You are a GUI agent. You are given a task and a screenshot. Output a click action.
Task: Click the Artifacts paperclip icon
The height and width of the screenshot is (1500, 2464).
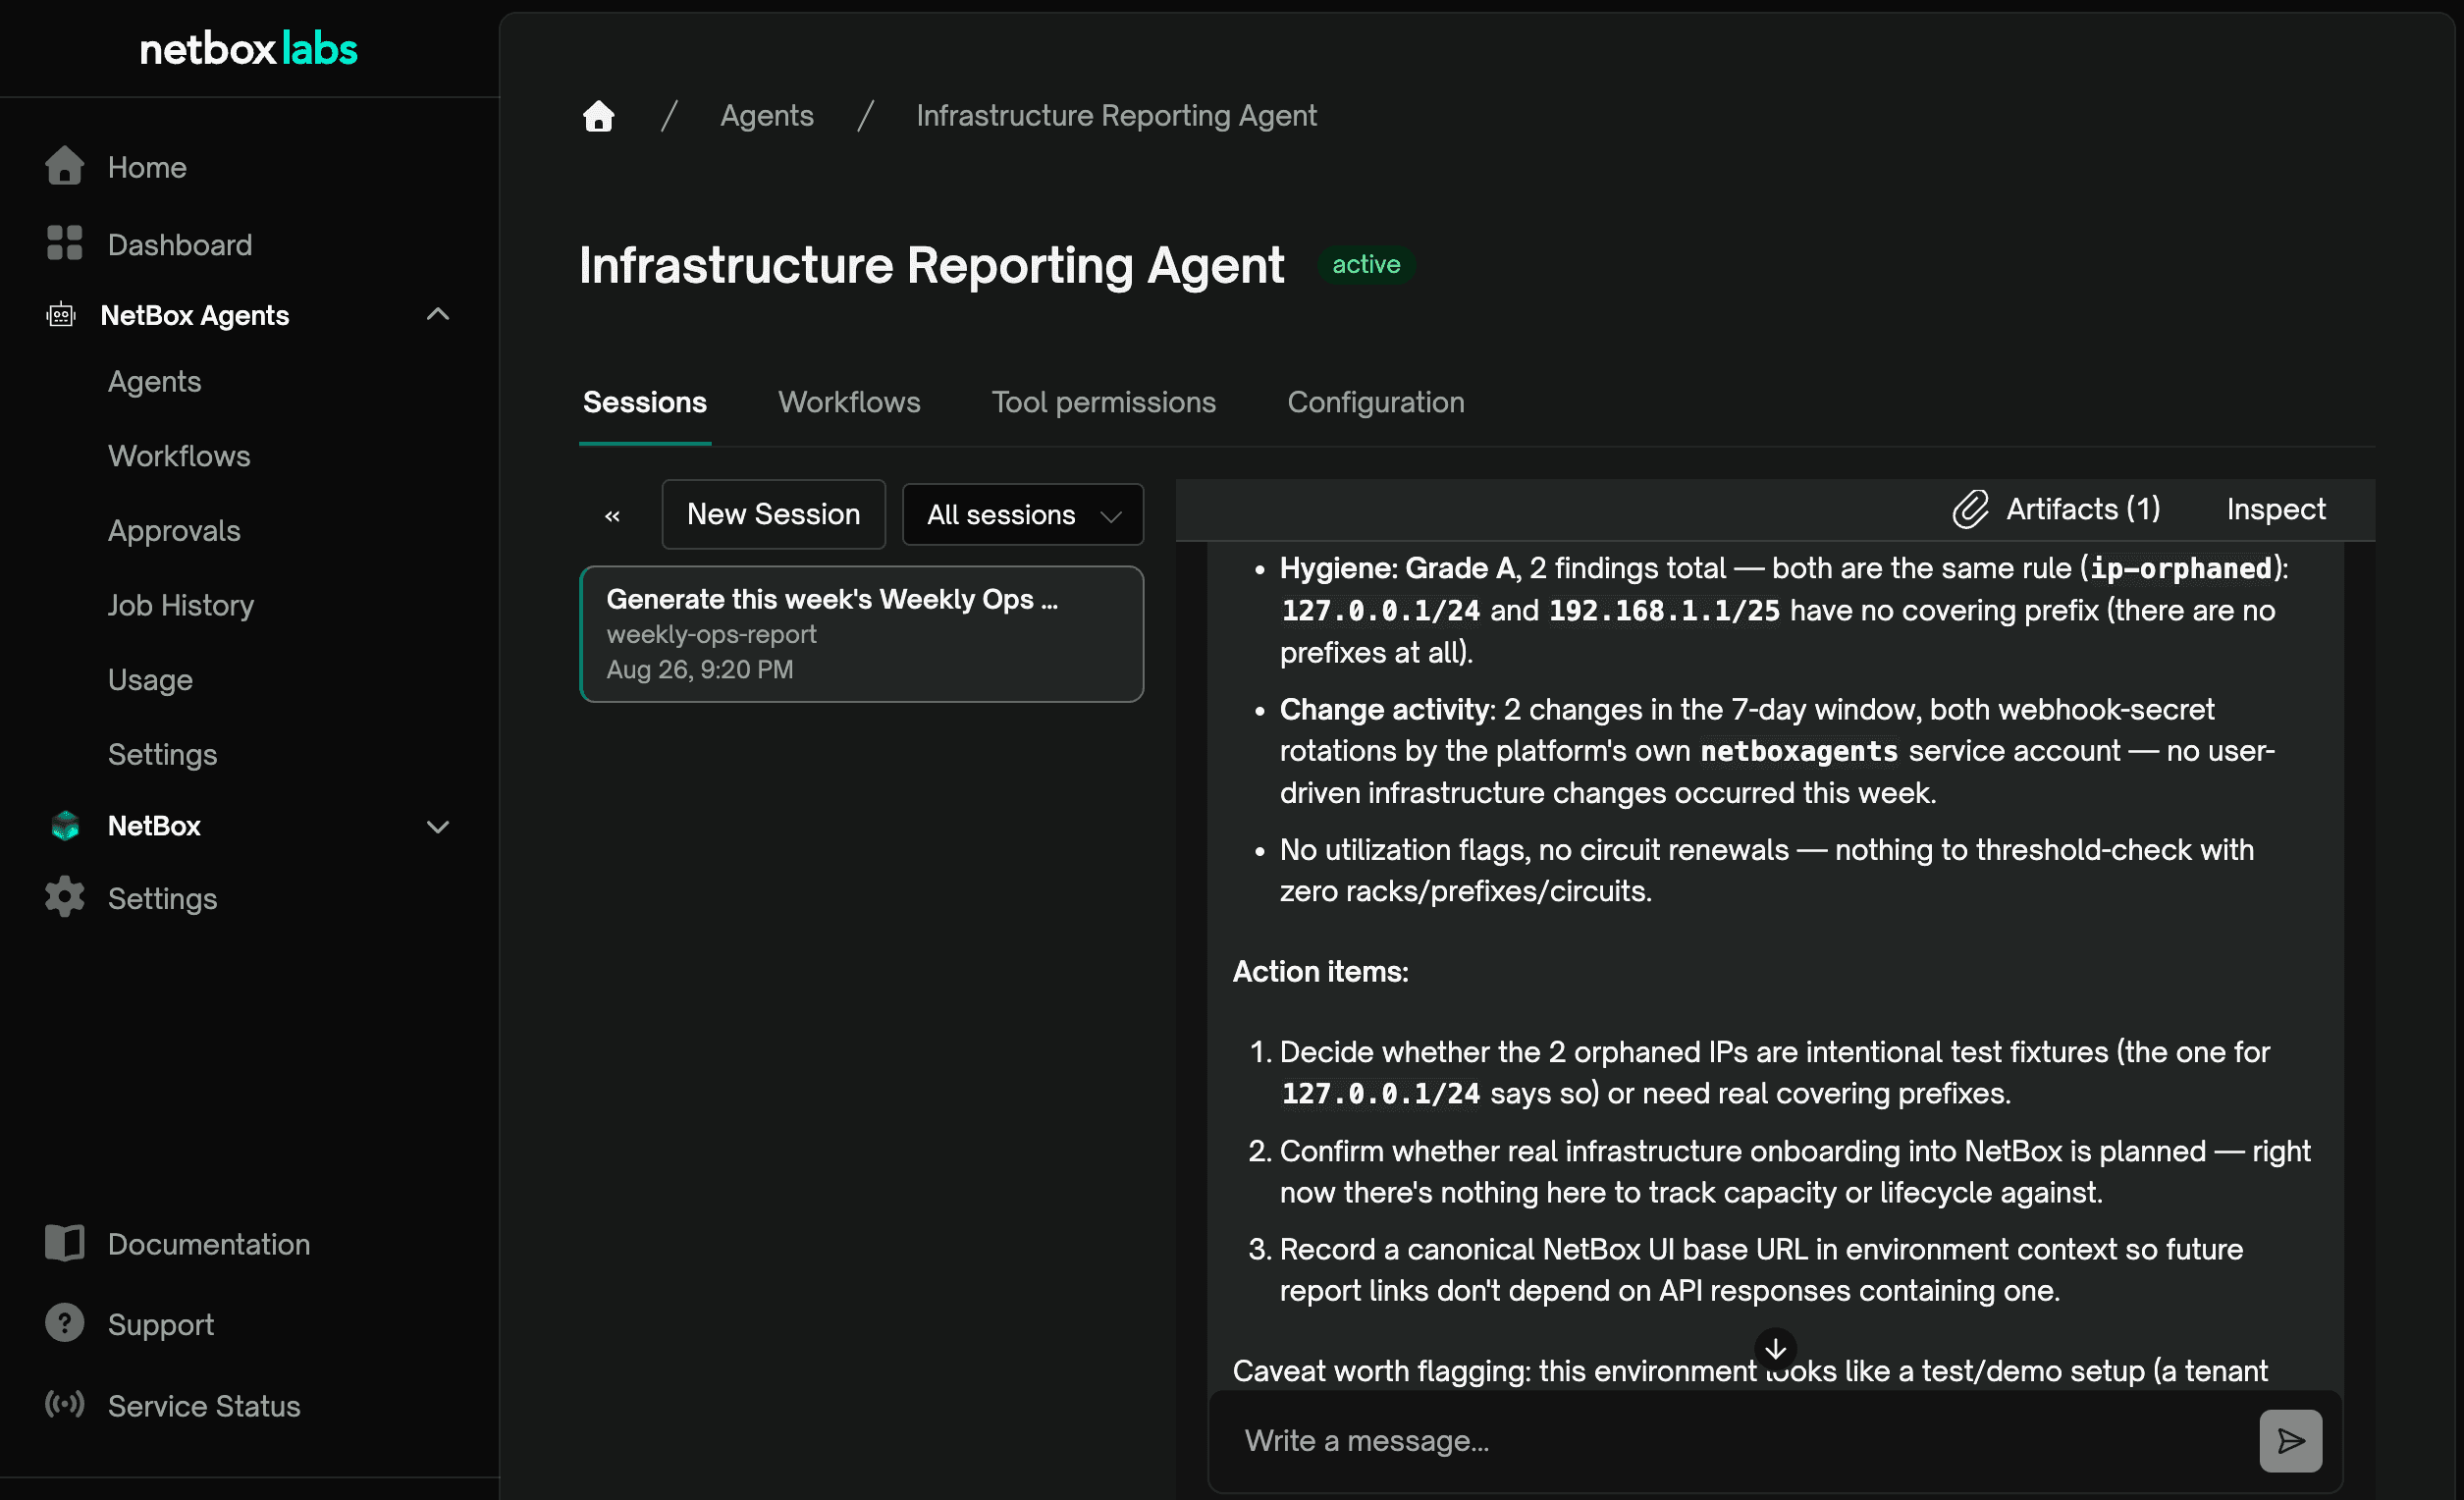point(1971,509)
